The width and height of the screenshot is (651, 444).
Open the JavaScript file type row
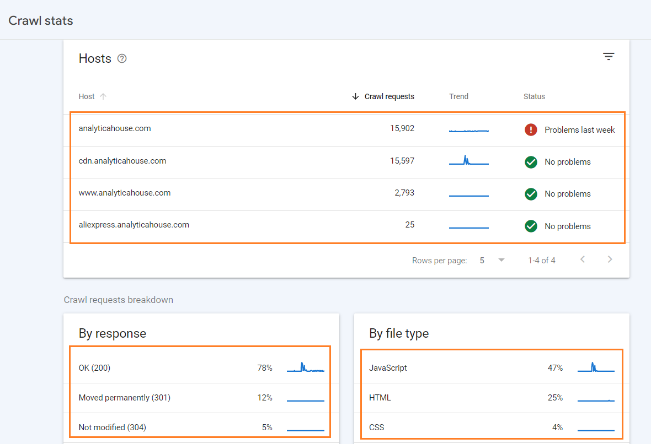pos(492,368)
